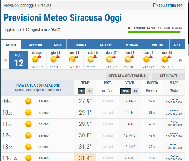The height and width of the screenshot is (161, 189).
Task: Click the sun icon for mer 20
Action: [x=165, y=59]
